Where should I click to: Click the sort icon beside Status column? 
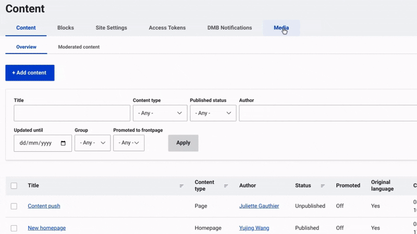pos(322,186)
